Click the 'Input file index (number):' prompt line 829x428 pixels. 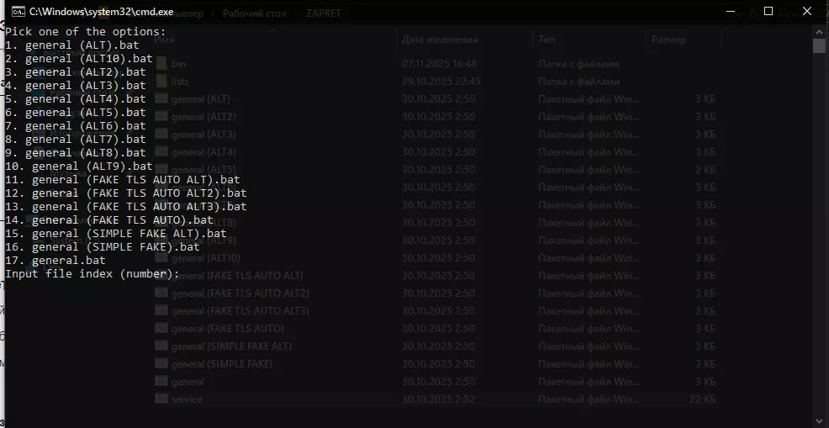[92, 274]
